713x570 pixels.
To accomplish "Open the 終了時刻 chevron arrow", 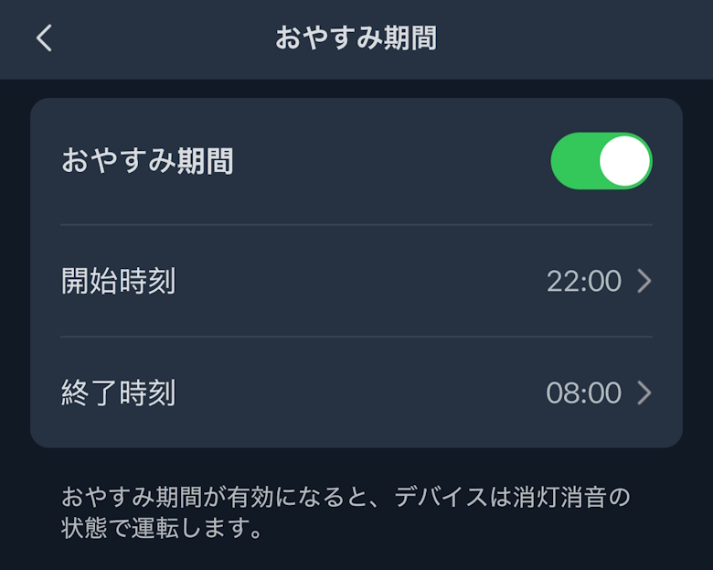I will (x=644, y=393).
